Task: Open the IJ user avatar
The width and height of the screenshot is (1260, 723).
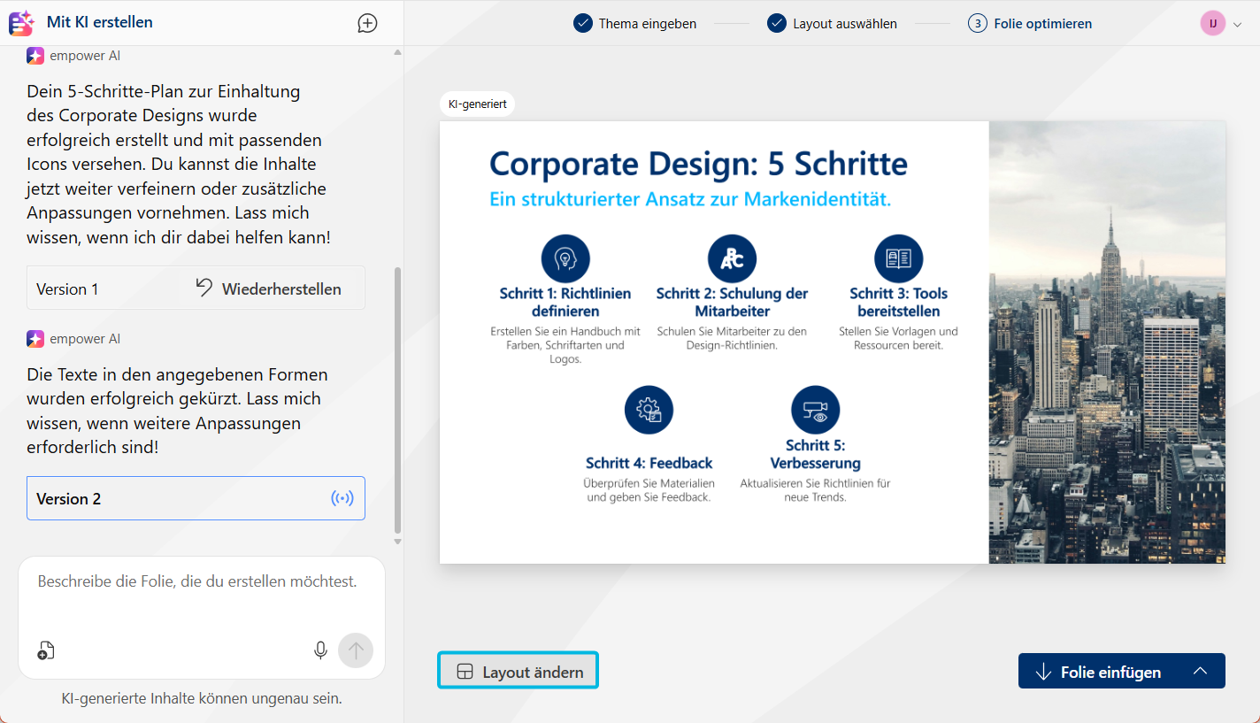Action: coord(1213,23)
